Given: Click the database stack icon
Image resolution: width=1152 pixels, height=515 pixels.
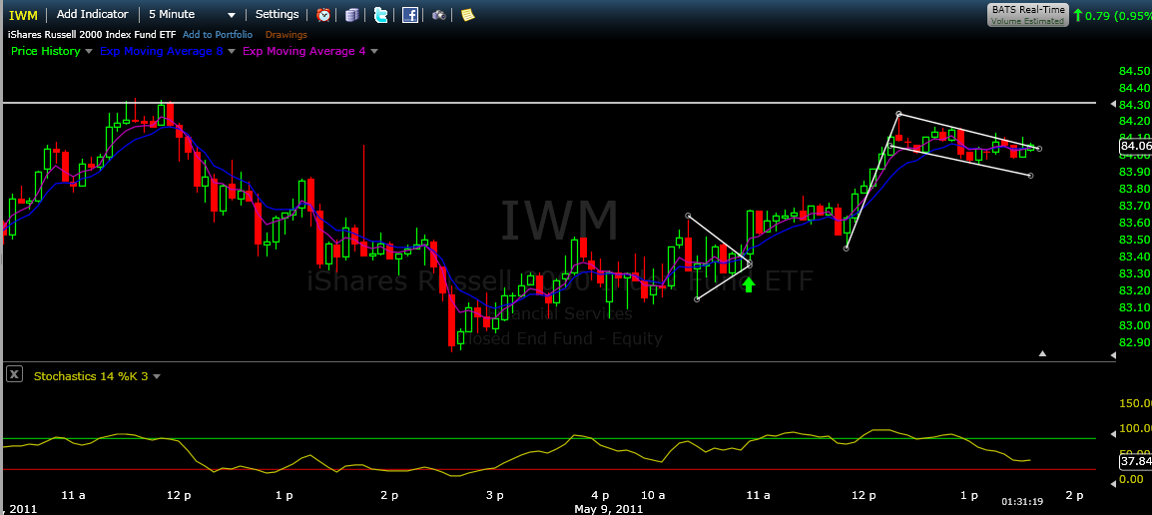Looking at the screenshot, I should (x=351, y=15).
